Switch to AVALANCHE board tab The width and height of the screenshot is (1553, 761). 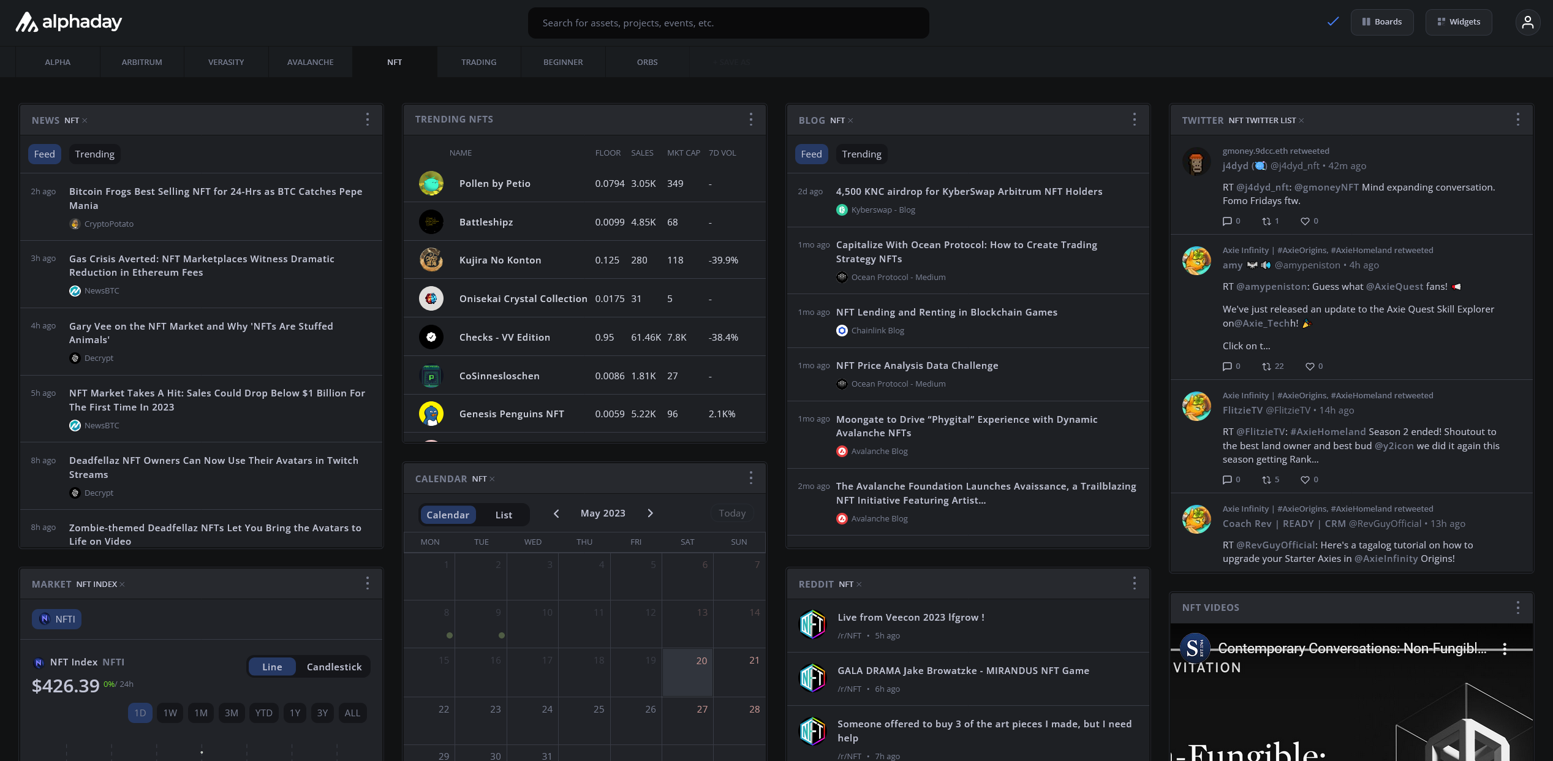311,62
